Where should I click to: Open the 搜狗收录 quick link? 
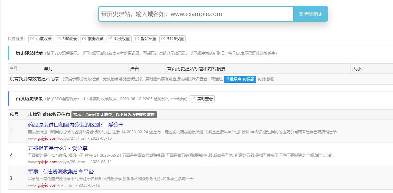[x=93, y=39]
